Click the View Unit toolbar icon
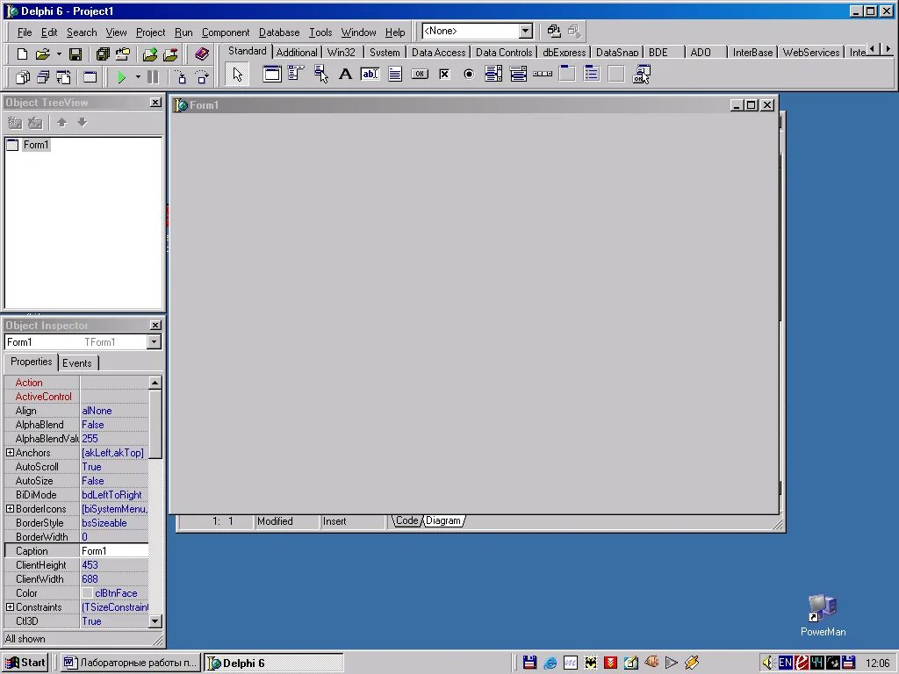Viewport: 899px width, 674px height. coord(23,77)
